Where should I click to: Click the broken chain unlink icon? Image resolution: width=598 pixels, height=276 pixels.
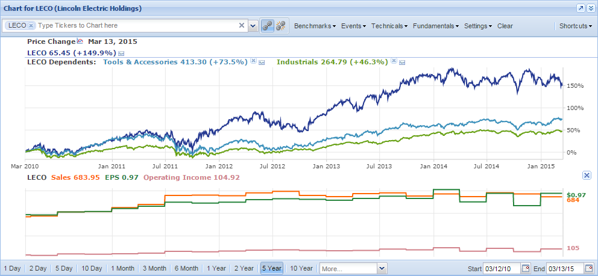click(280, 26)
